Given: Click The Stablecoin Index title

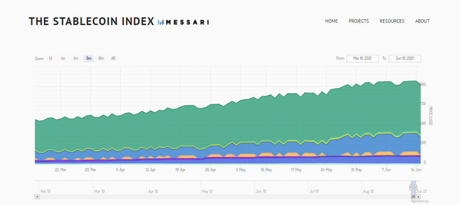Looking at the screenshot, I should pos(91,22).
